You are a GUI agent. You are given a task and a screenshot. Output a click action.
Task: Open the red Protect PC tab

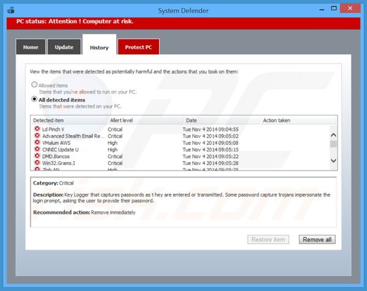(x=139, y=47)
